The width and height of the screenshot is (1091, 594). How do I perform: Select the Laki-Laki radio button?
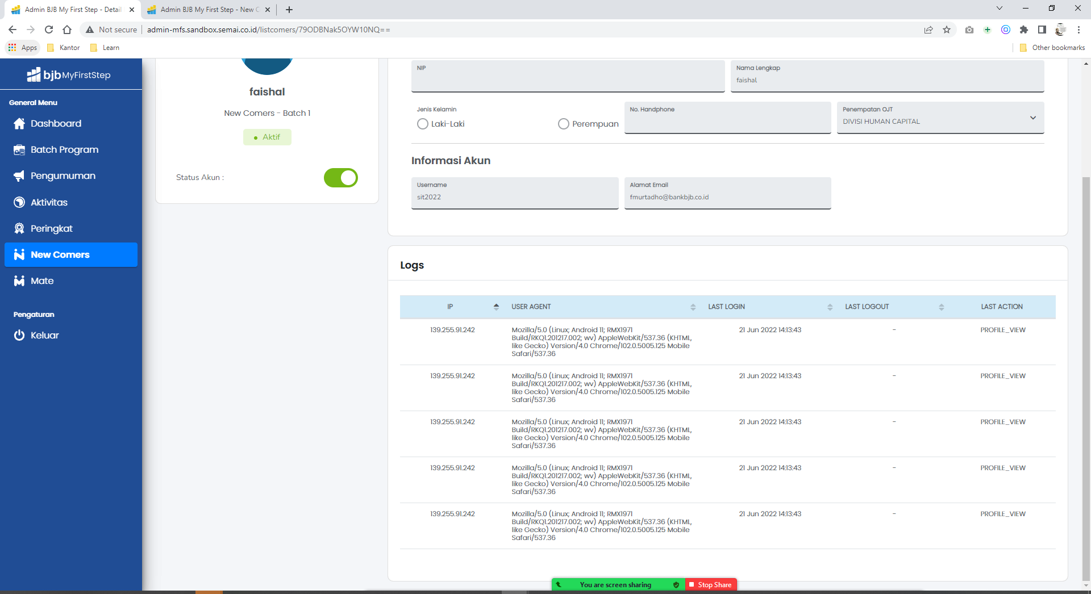click(423, 124)
